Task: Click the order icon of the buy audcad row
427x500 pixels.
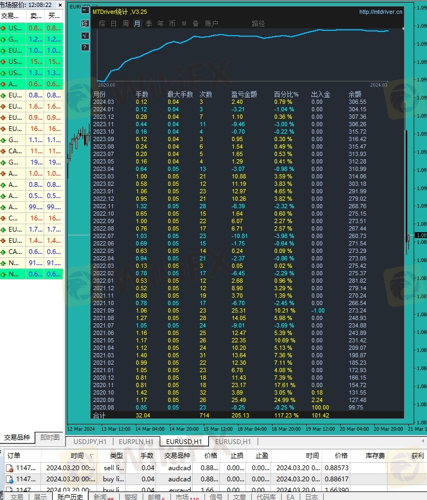Action: pos(10,479)
